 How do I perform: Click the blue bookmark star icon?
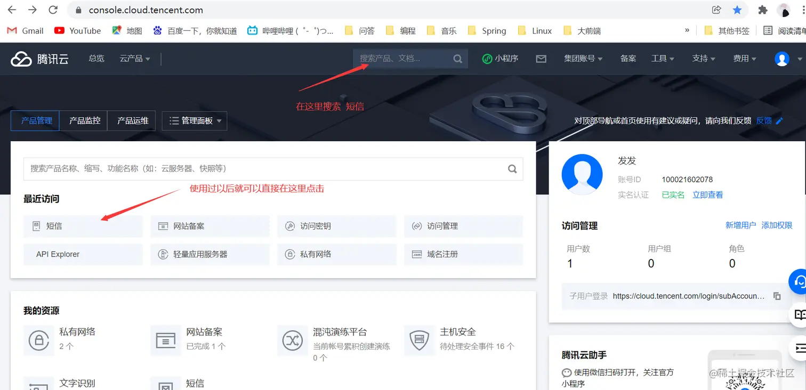[737, 10]
